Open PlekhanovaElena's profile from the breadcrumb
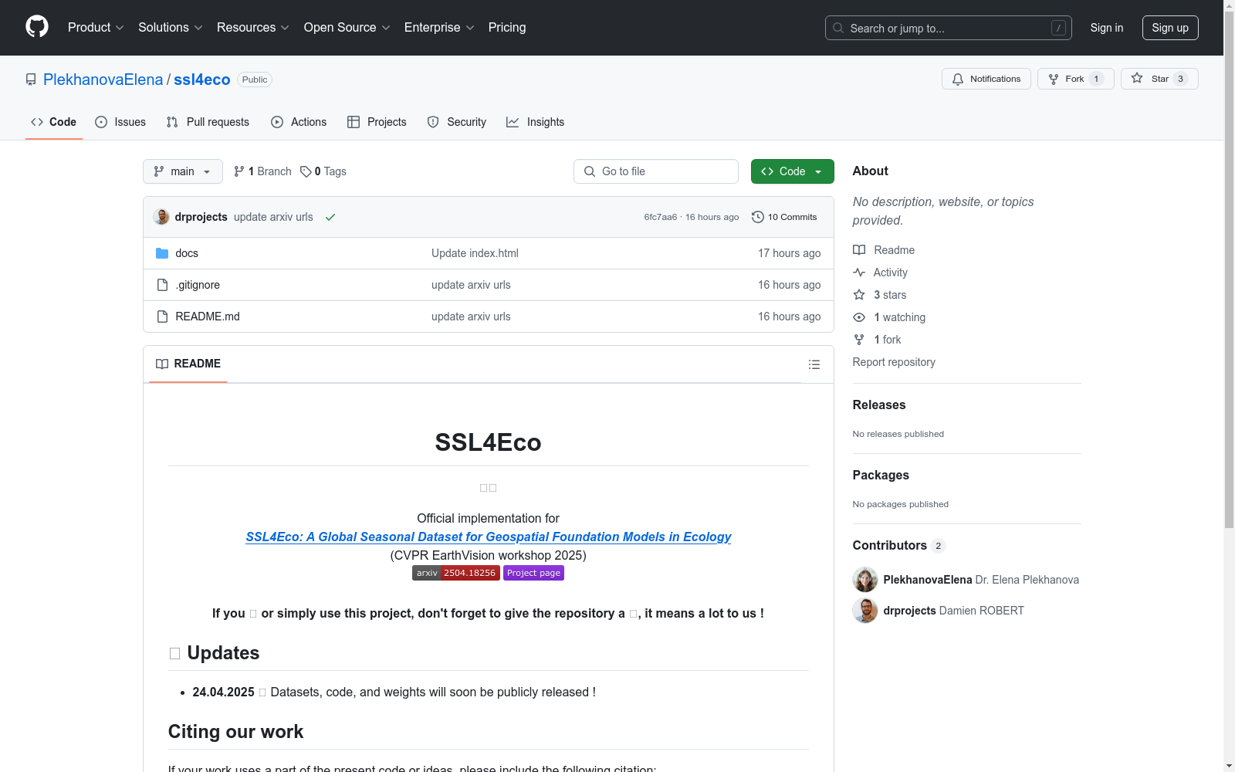This screenshot has height=772, width=1235. [103, 80]
